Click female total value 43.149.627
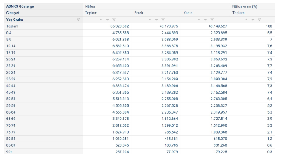This screenshot has height=162, width=281. (218, 26)
